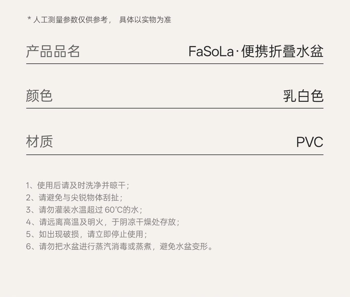Click the FaSoLa brand name

click(x=211, y=51)
